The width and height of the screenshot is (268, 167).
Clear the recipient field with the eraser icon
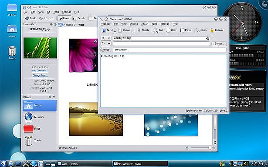point(208,38)
